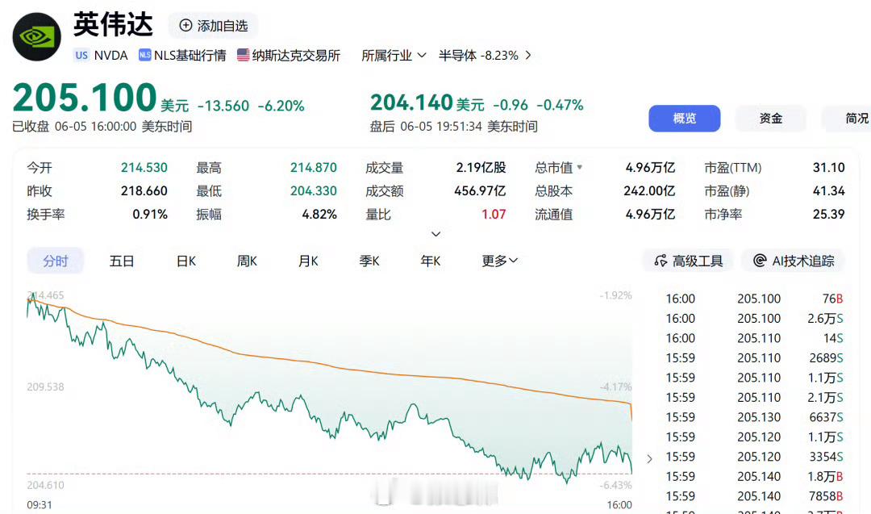The image size is (871, 514).
Task: Open 高级工具 advanced tools
Action: 688,261
